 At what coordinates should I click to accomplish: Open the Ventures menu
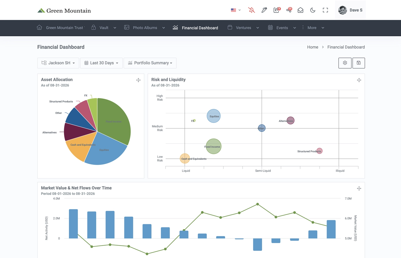[x=243, y=28]
